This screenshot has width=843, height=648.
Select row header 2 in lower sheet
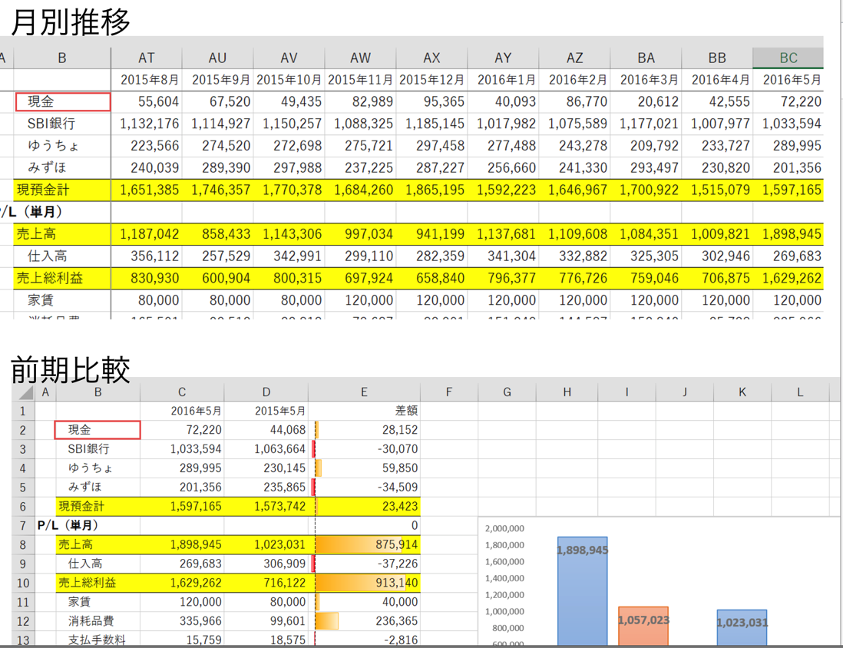coord(23,430)
